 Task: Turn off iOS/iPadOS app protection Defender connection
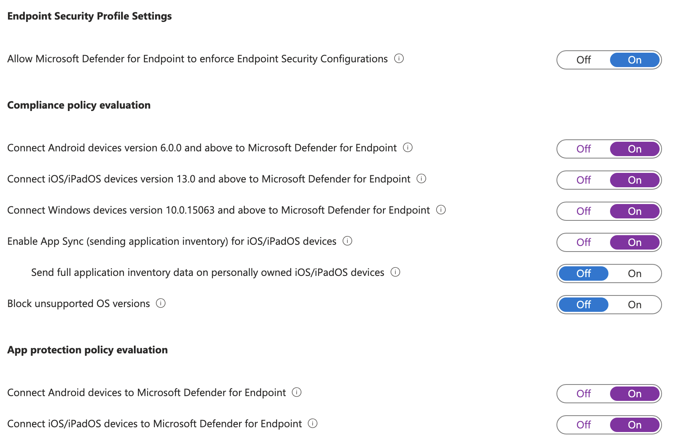coord(583,425)
